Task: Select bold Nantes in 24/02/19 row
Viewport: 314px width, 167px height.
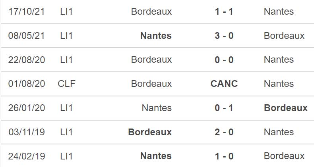Action: 156,156
